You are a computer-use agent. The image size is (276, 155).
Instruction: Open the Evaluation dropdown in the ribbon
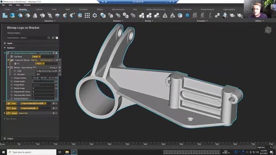(202, 21)
